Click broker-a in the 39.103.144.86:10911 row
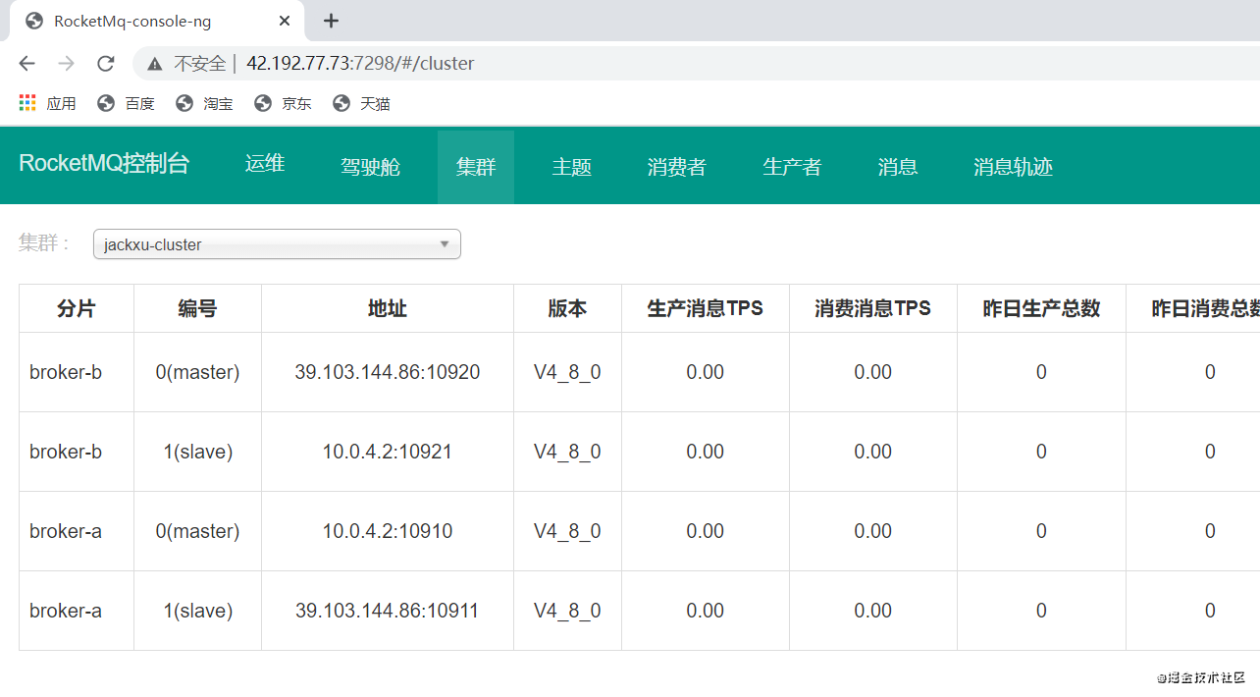 point(66,611)
